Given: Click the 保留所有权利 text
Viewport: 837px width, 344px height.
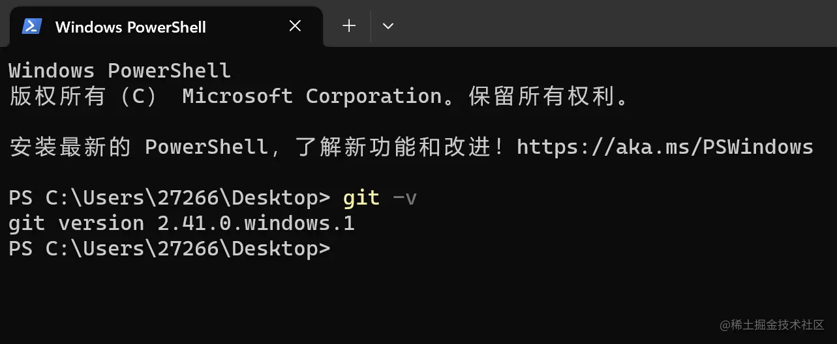Looking at the screenshot, I should pos(541,96).
